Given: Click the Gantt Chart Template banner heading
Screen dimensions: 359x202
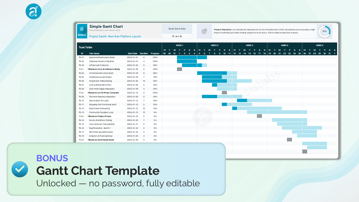Looking at the screenshot, I should [x=98, y=170].
